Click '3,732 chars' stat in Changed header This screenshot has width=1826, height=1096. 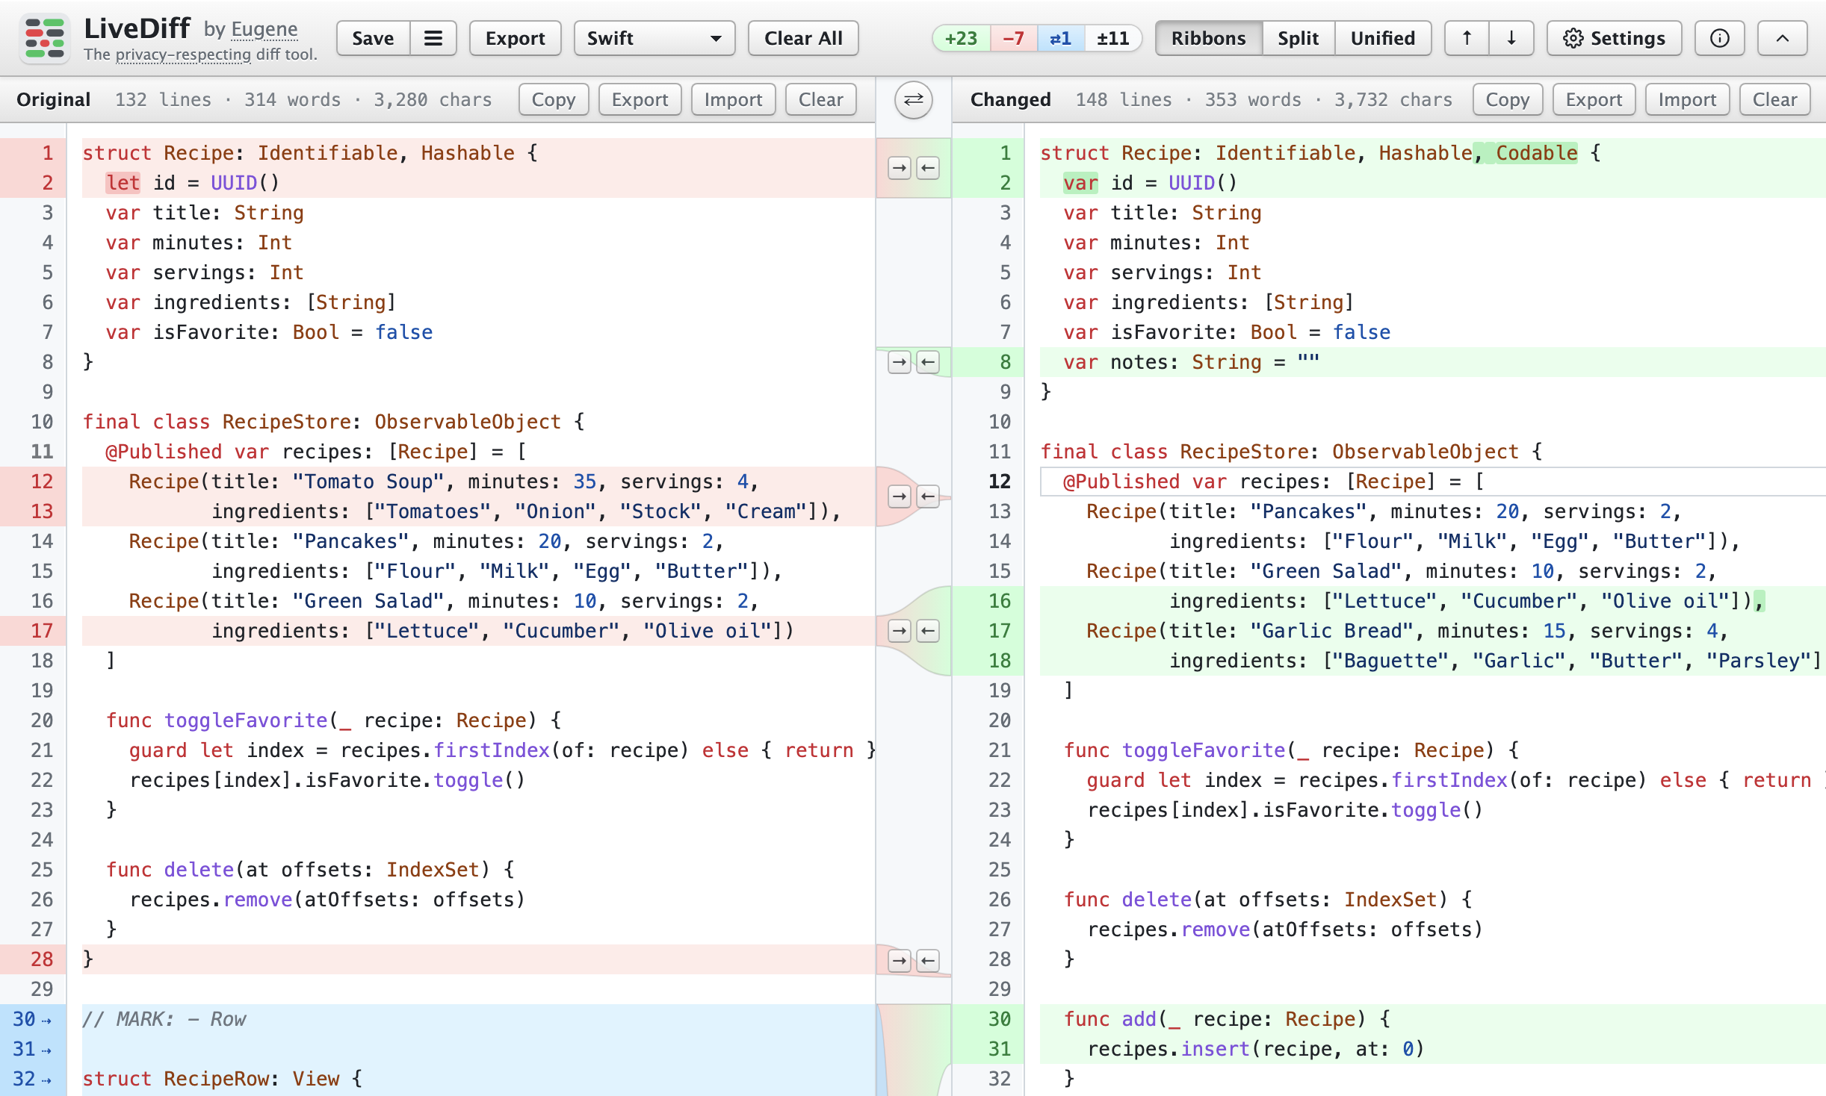(1393, 99)
